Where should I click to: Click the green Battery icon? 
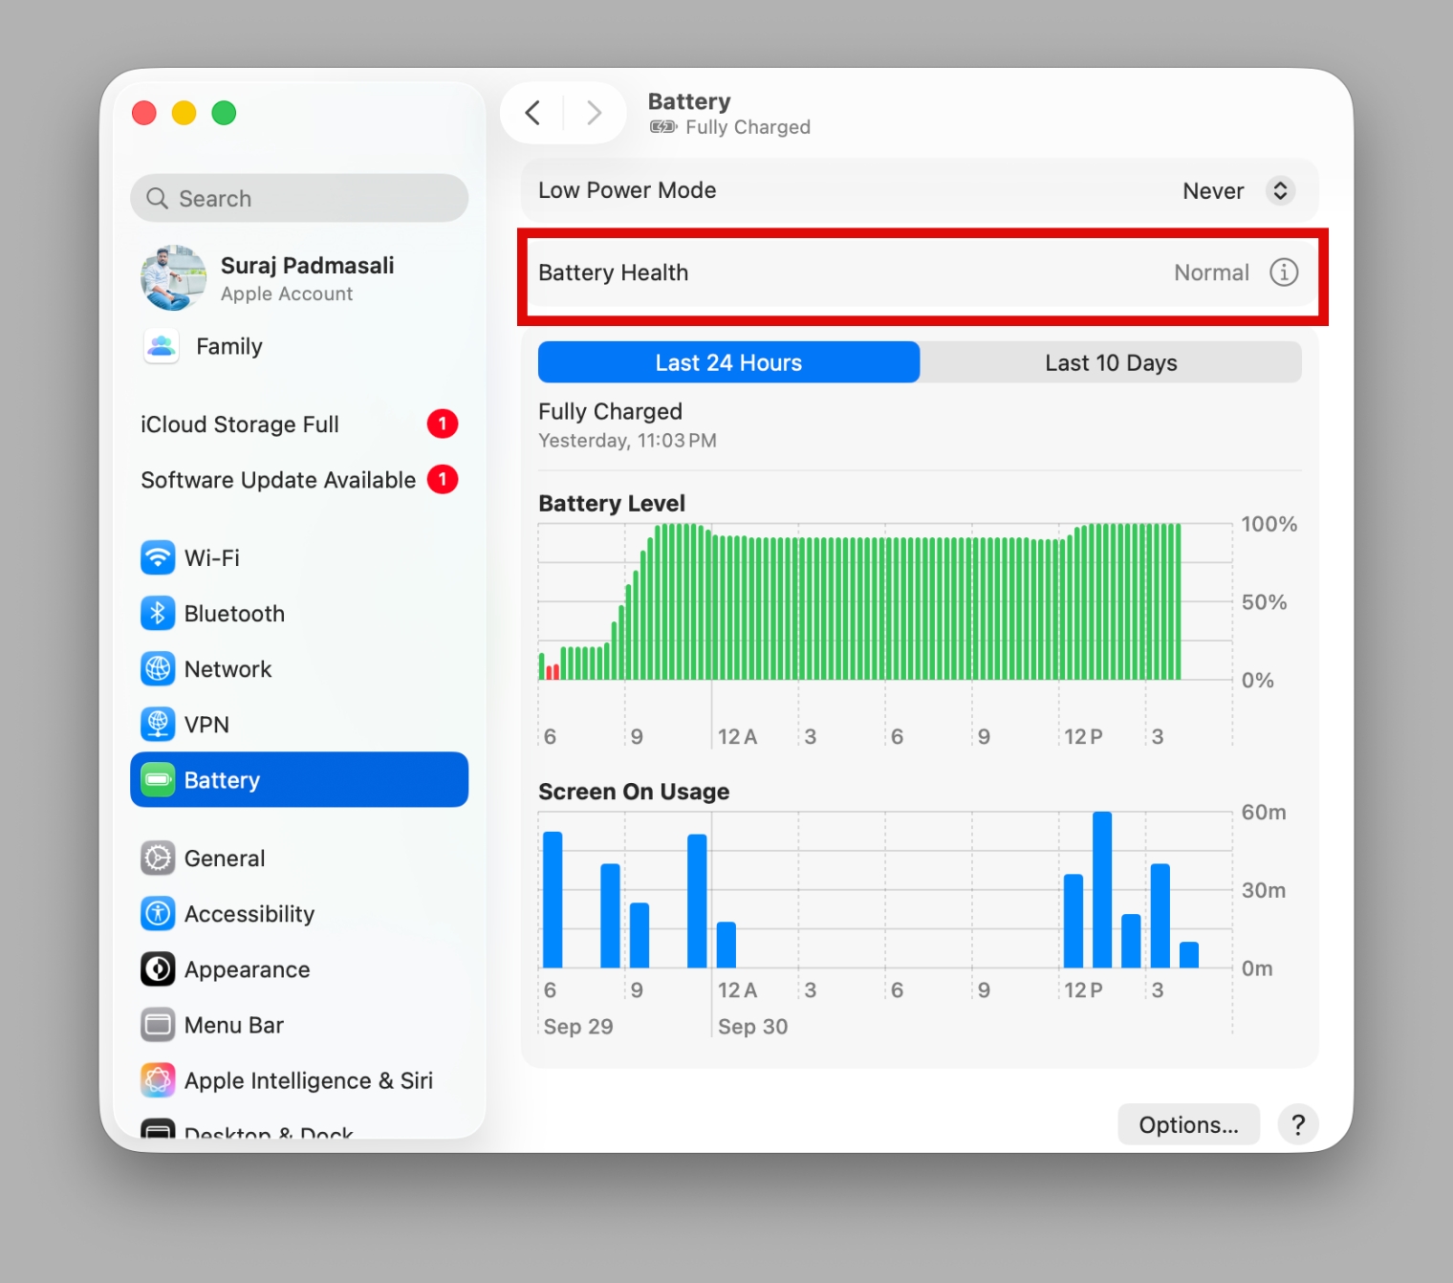pos(158,779)
